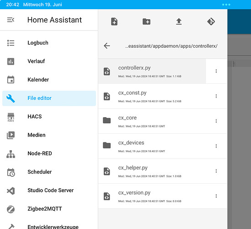Click the Verlauf chart icon

coord(11,61)
